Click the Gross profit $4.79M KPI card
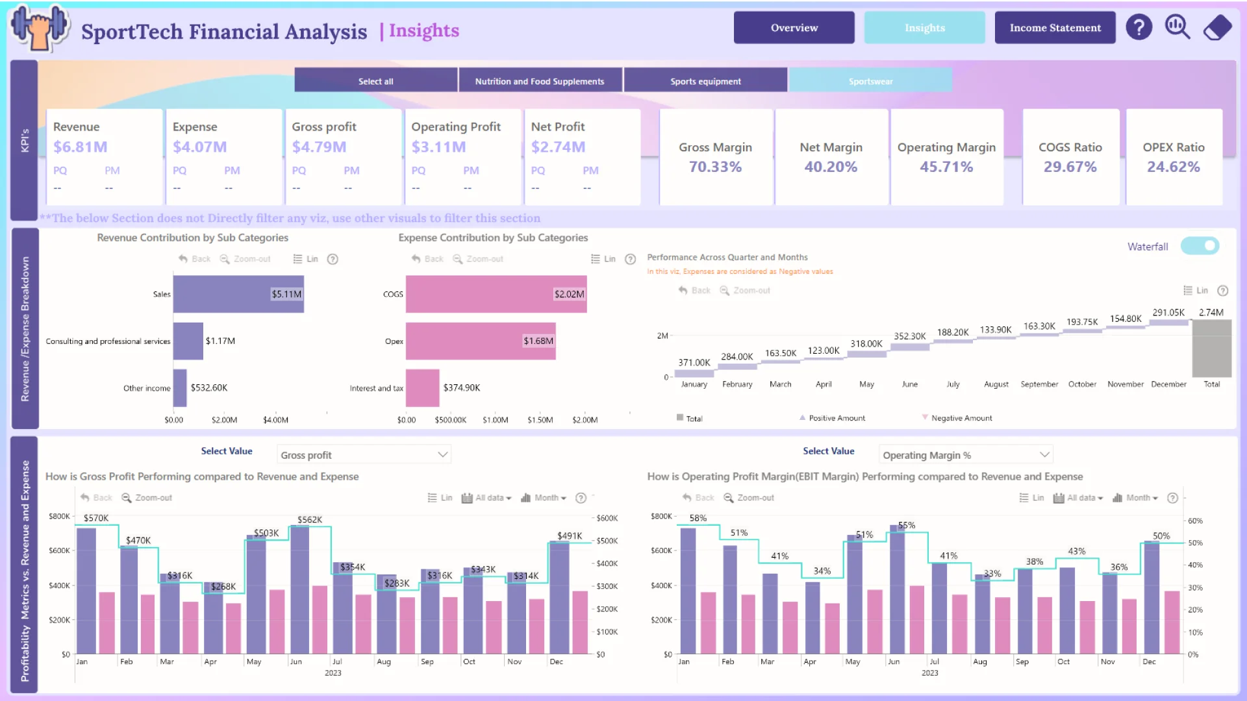 click(343, 157)
